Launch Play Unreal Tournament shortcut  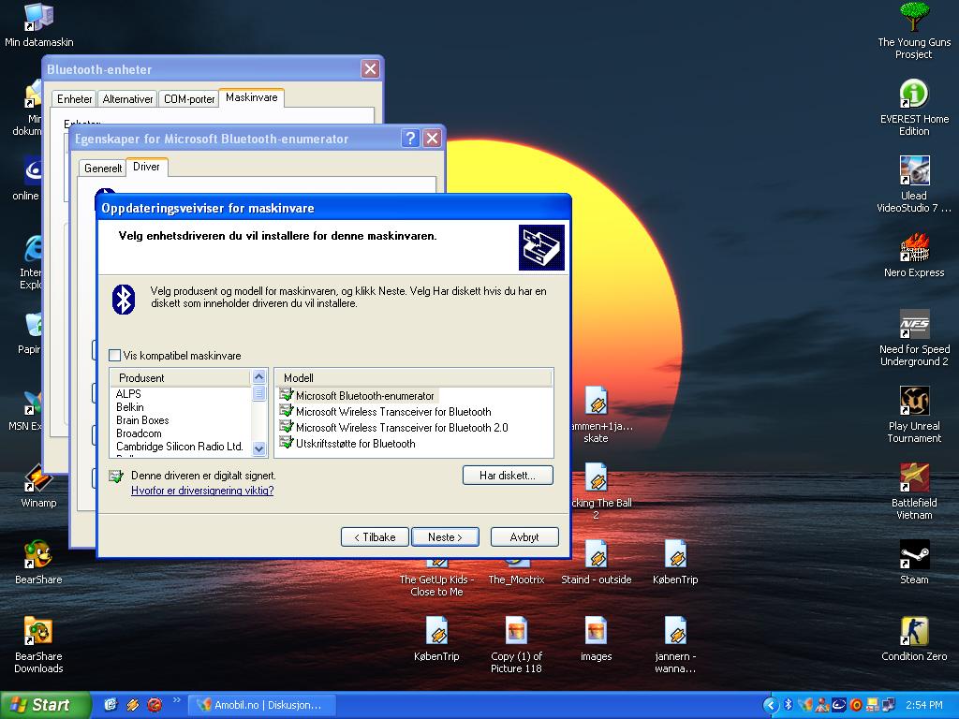(914, 415)
